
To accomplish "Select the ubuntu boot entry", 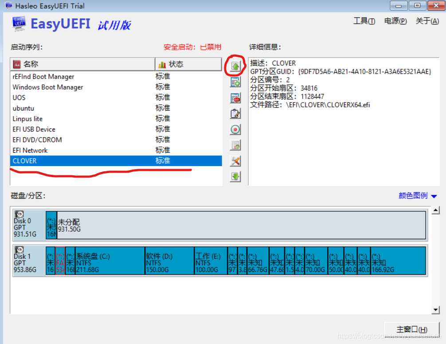I will pyautogui.click(x=116, y=108).
